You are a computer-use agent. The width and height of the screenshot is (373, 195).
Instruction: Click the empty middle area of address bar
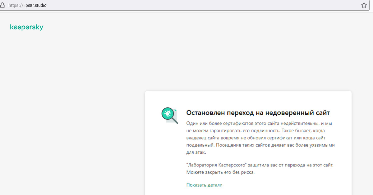tap(202, 6)
